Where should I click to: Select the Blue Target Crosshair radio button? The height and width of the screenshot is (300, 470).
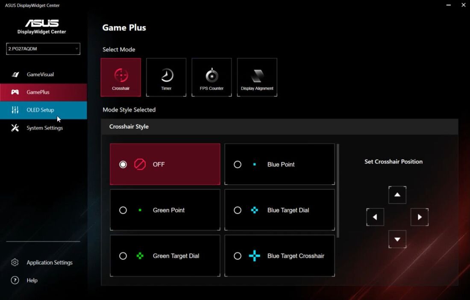(x=238, y=256)
